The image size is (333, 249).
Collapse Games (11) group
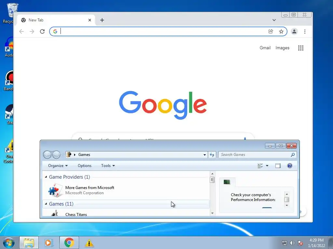tap(46, 204)
